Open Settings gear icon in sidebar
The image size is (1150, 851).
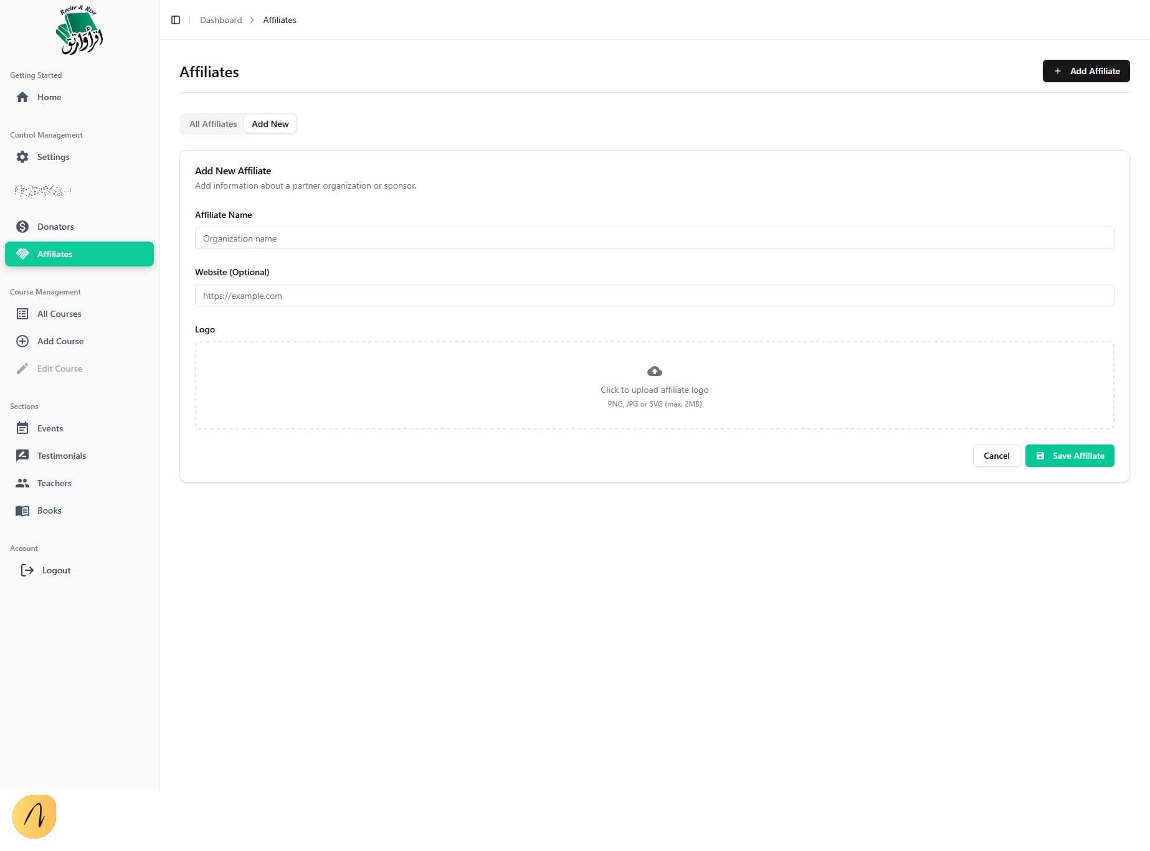[22, 157]
